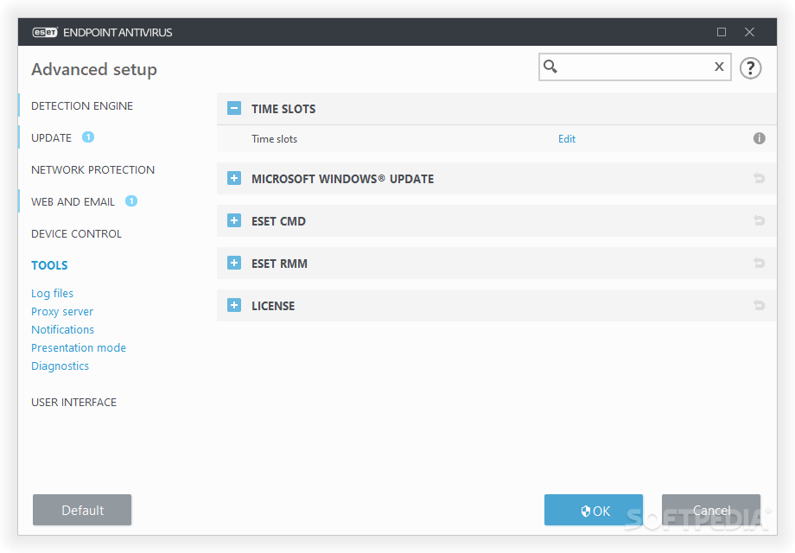The height and width of the screenshot is (553, 795).
Task: Click the Advanced setup heading
Action: [x=94, y=69]
